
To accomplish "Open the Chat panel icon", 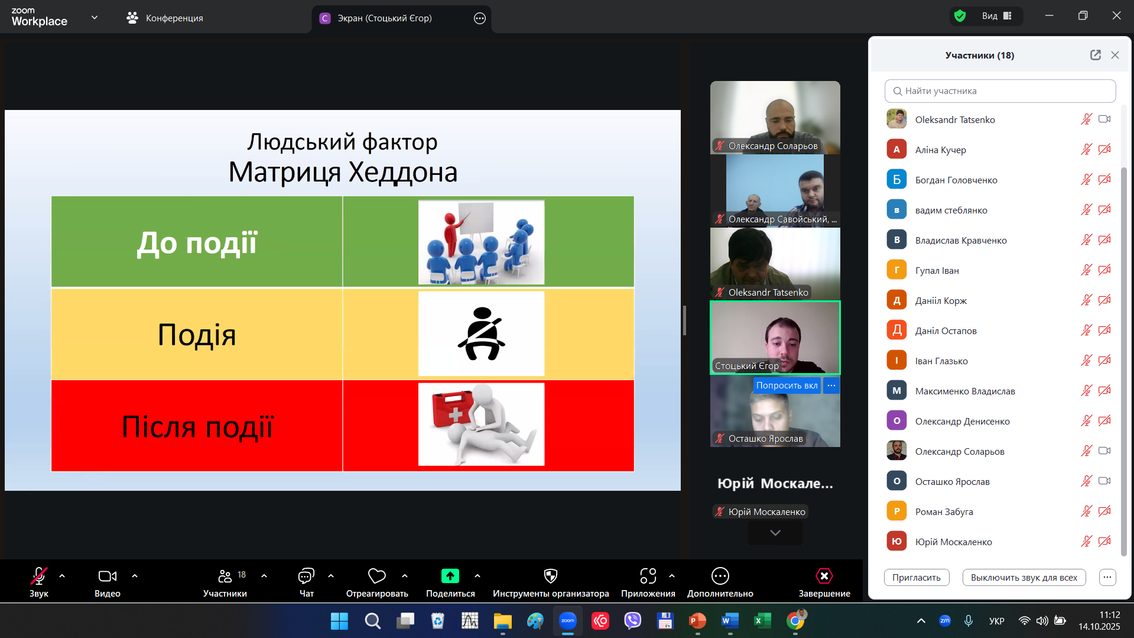I will pos(306,576).
